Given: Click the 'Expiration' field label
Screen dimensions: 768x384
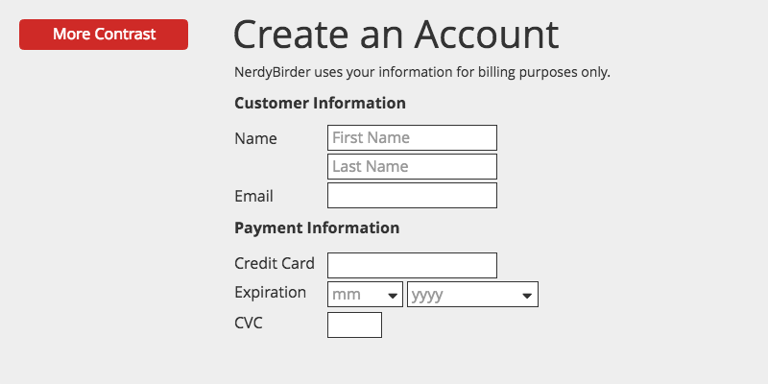Looking at the screenshot, I should 270,292.
